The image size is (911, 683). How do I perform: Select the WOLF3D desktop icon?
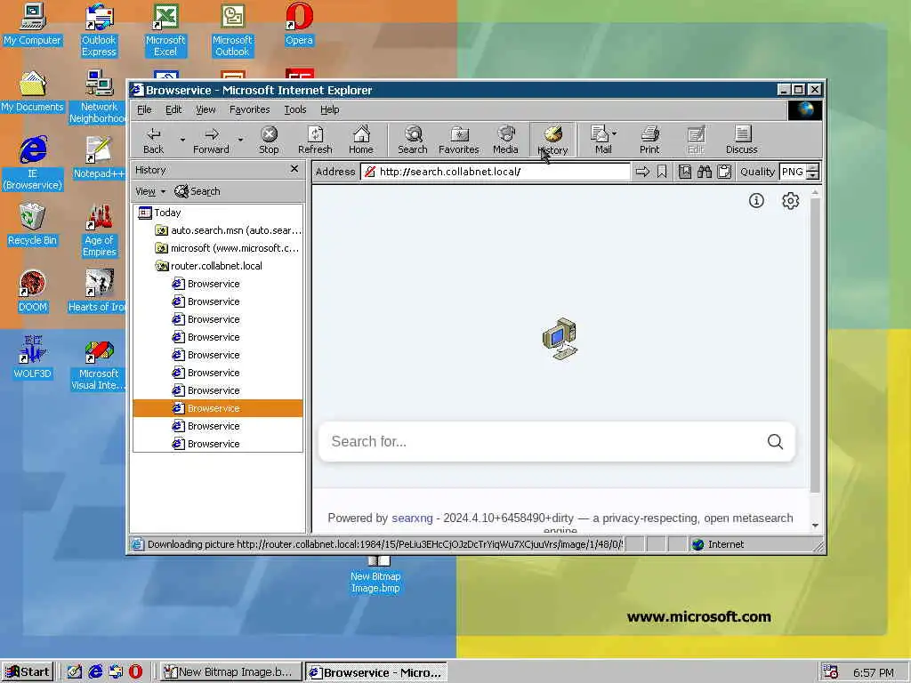tap(33, 358)
